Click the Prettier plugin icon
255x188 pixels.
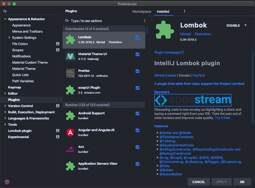(70, 73)
